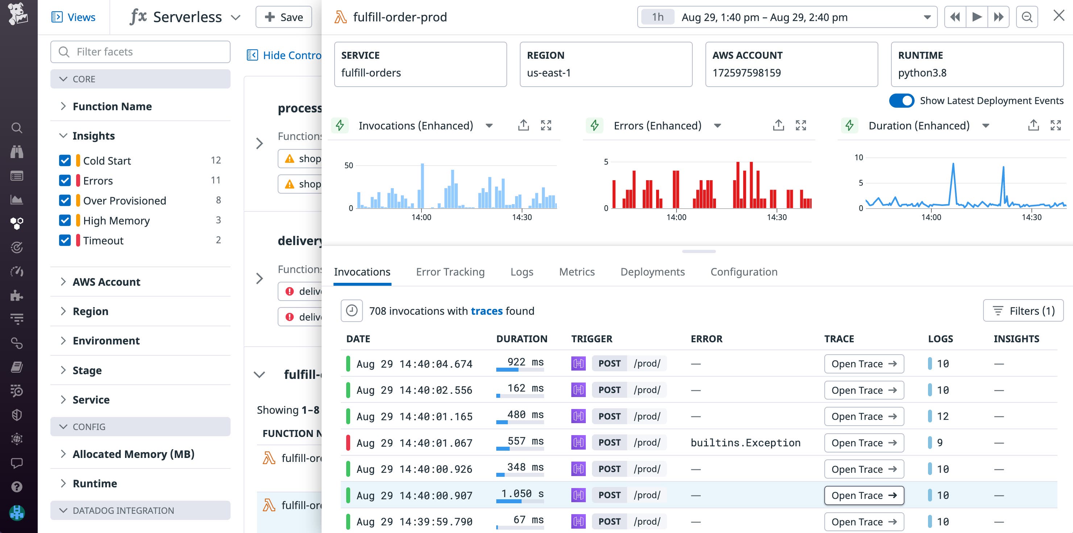This screenshot has width=1073, height=533.
Task: Click the search icon in the left sidebar
Action: [17, 128]
